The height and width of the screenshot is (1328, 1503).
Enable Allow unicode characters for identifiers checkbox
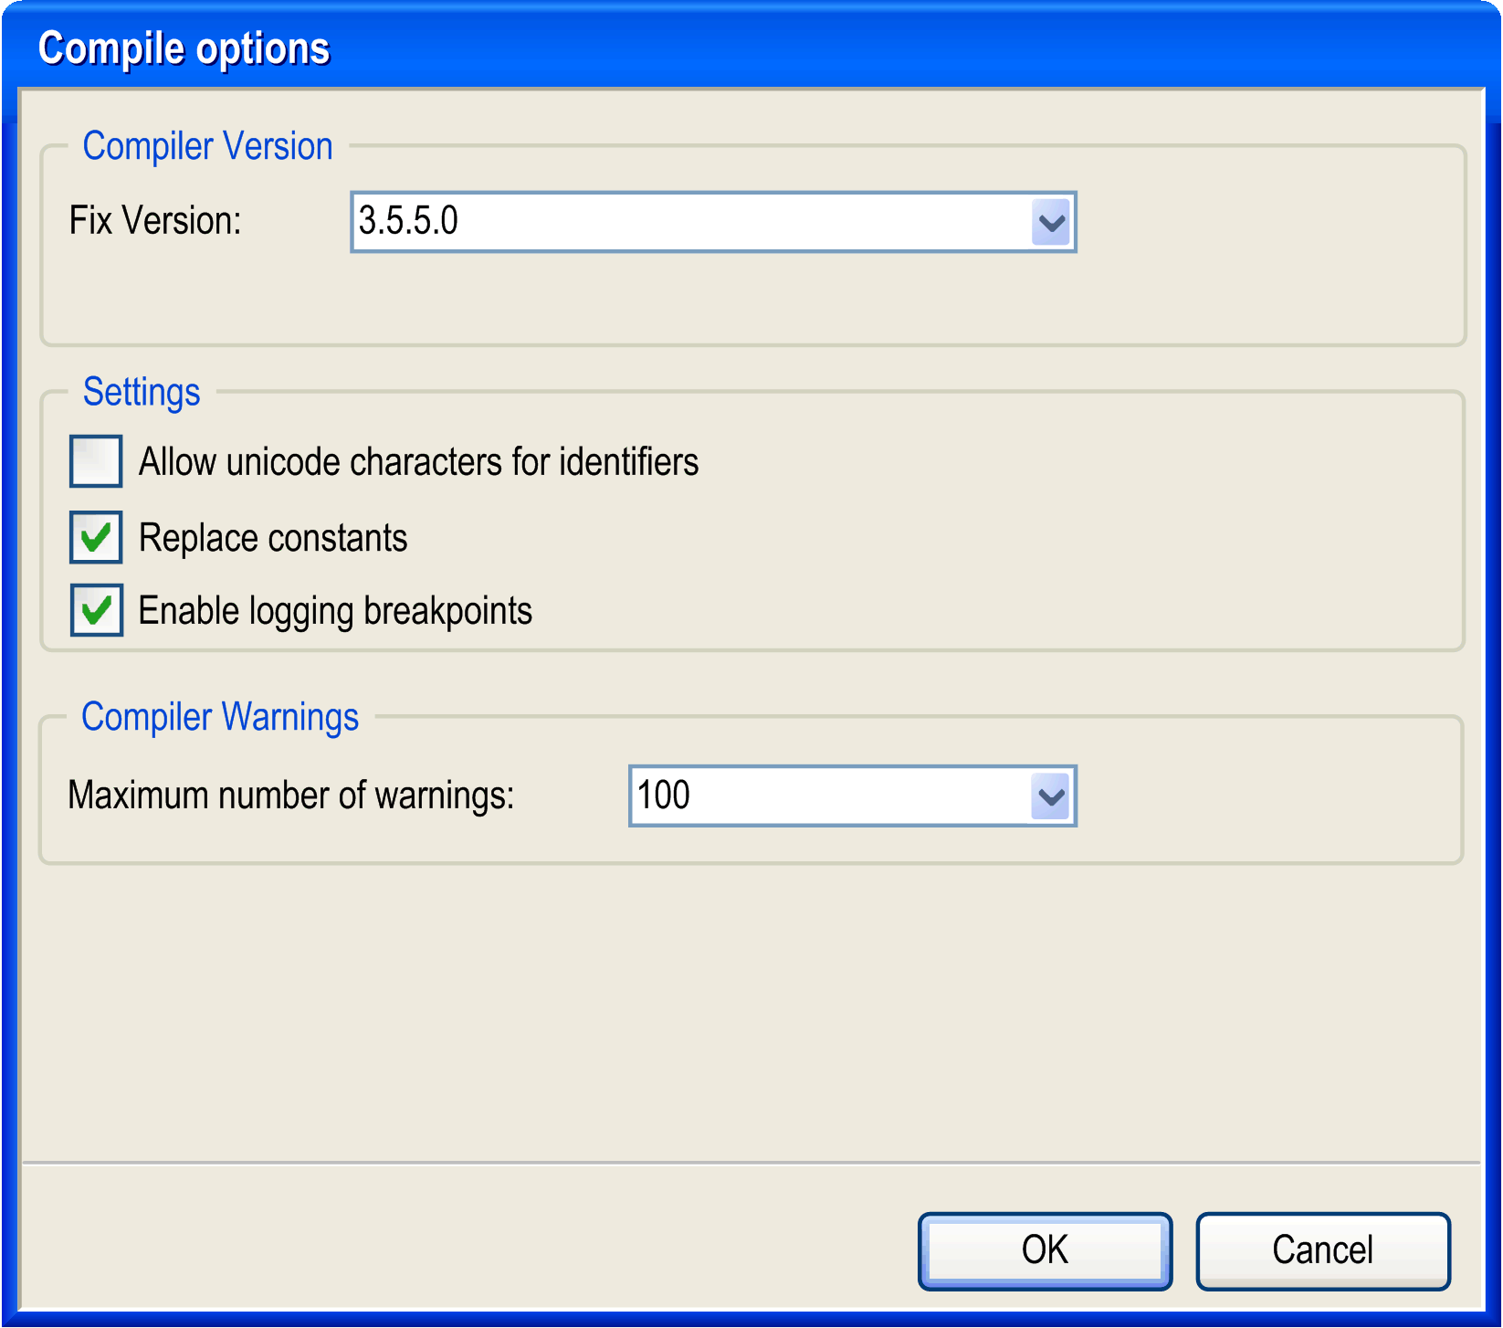click(96, 461)
